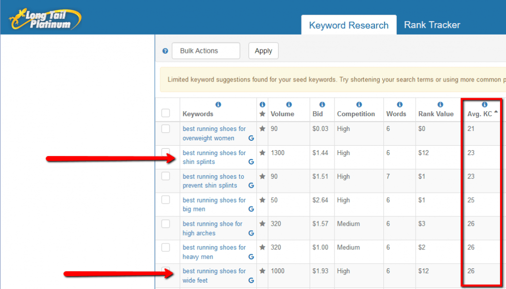506x289 pixels.
Task: Sort table by Volume header
Action: click(x=282, y=114)
